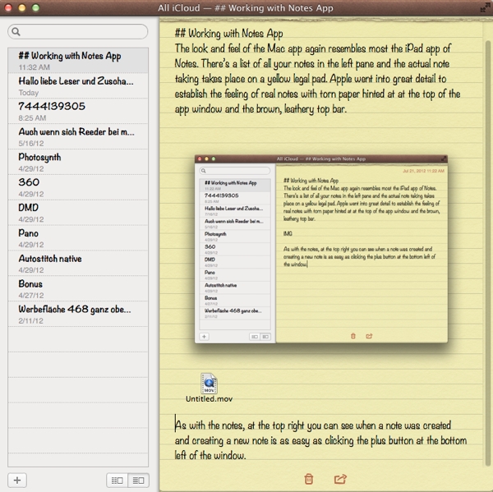Open 'Werbefläche 468 ganz obe...' note

[78, 314]
